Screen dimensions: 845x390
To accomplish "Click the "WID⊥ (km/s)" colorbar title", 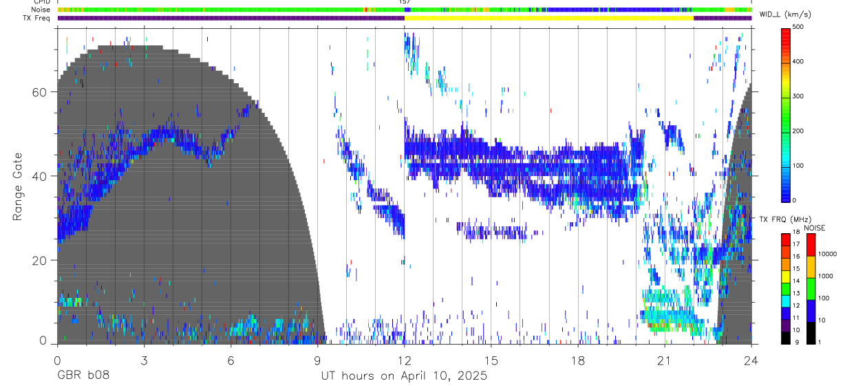I will (x=787, y=14).
